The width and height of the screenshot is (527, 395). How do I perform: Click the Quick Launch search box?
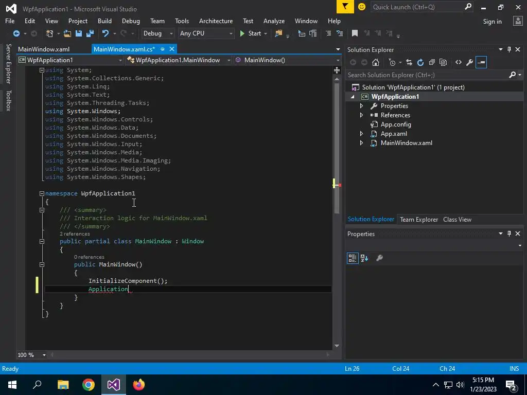[x=421, y=7]
